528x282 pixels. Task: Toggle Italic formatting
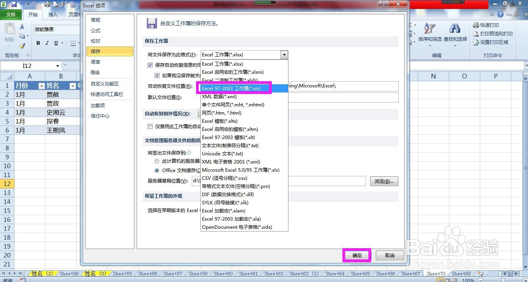[47, 43]
